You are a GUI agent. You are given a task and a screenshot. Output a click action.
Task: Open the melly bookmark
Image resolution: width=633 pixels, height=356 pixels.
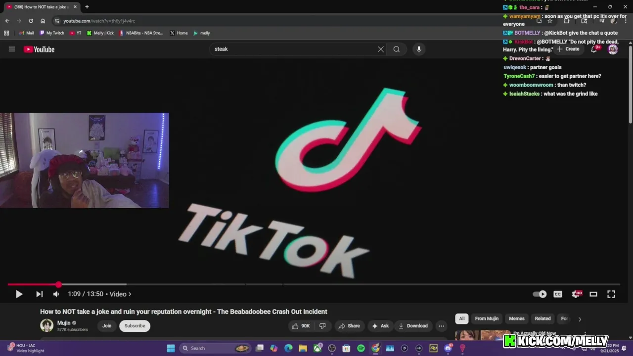pos(201,33)
